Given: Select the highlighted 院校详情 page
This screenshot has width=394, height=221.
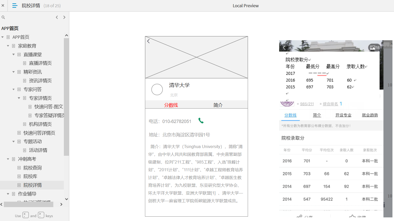Looking at the screenshot, I should [32, 185].
